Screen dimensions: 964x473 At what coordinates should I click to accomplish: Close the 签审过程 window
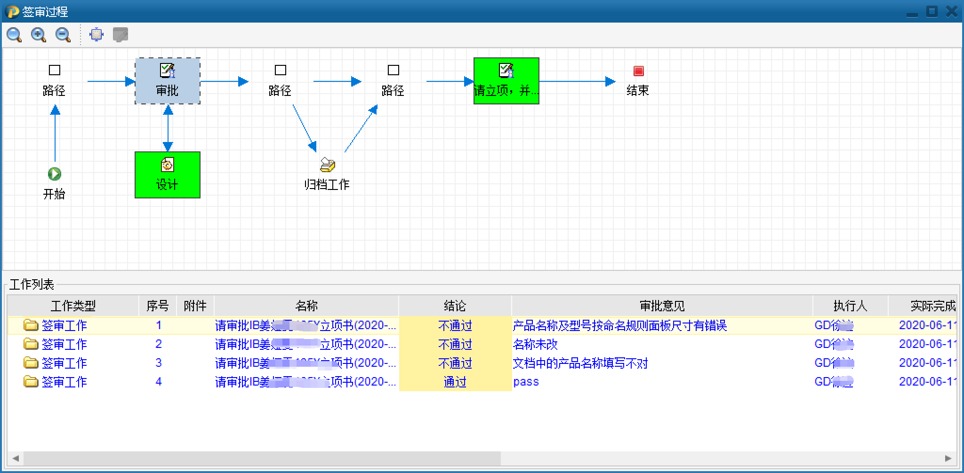tap(952, 11)
